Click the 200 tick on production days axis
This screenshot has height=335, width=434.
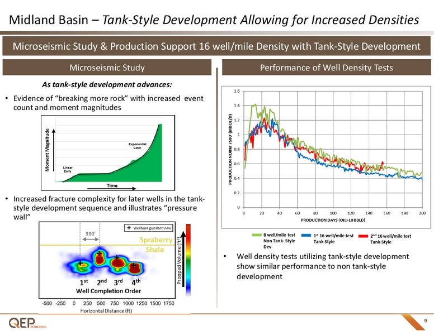click(x=422, y=213)
